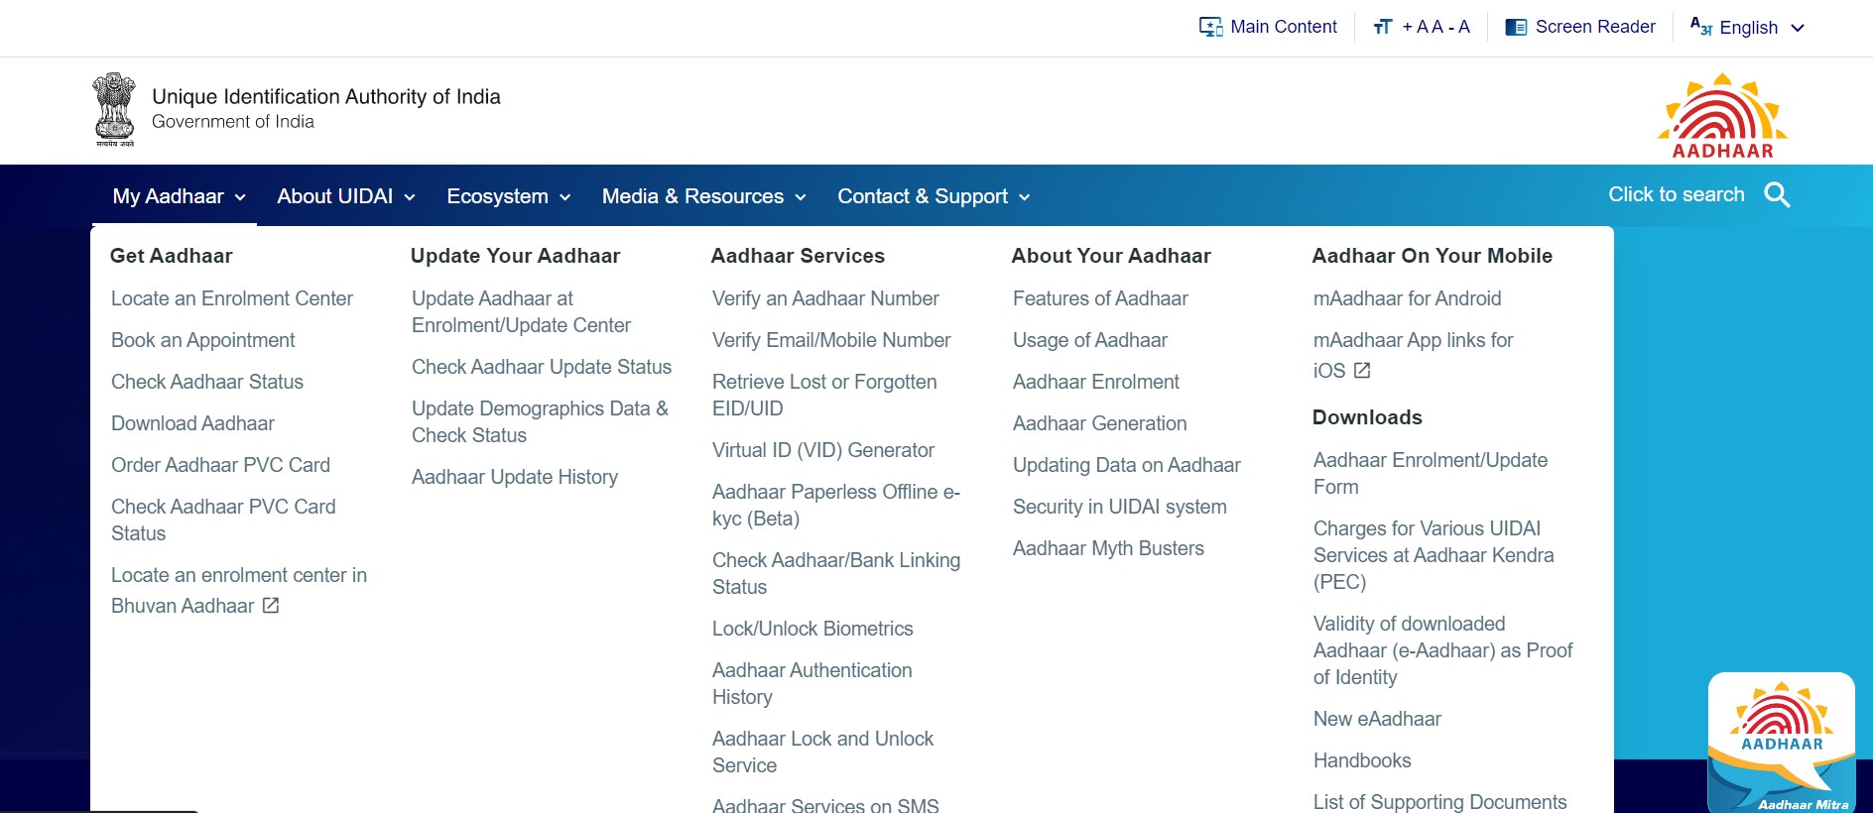Open Handbooks link
Viewport: 1873px width, 813px height.
1362,760
